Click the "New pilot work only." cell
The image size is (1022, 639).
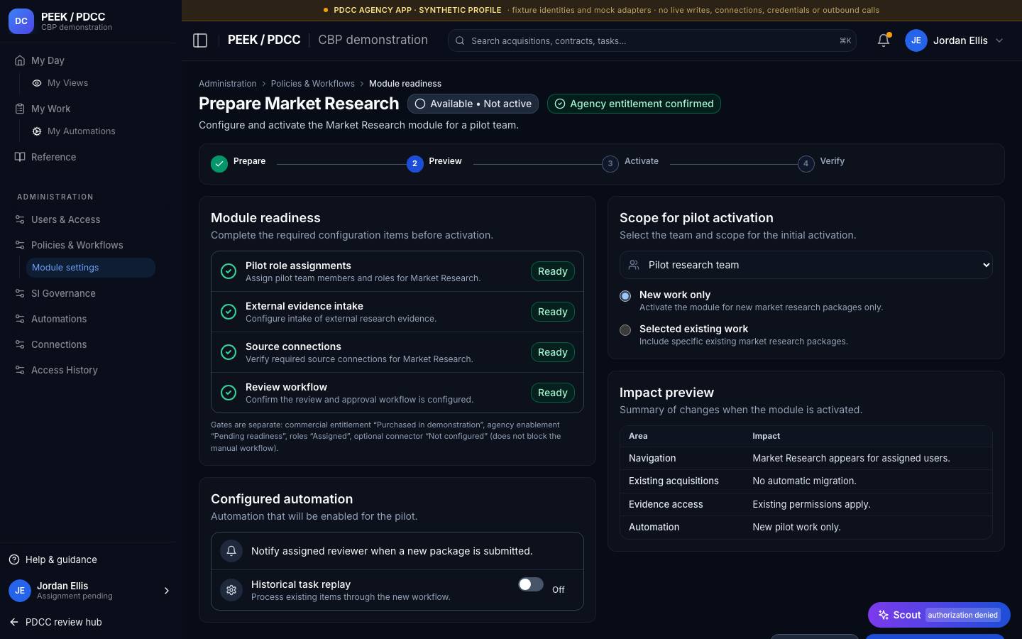(796, 527)
